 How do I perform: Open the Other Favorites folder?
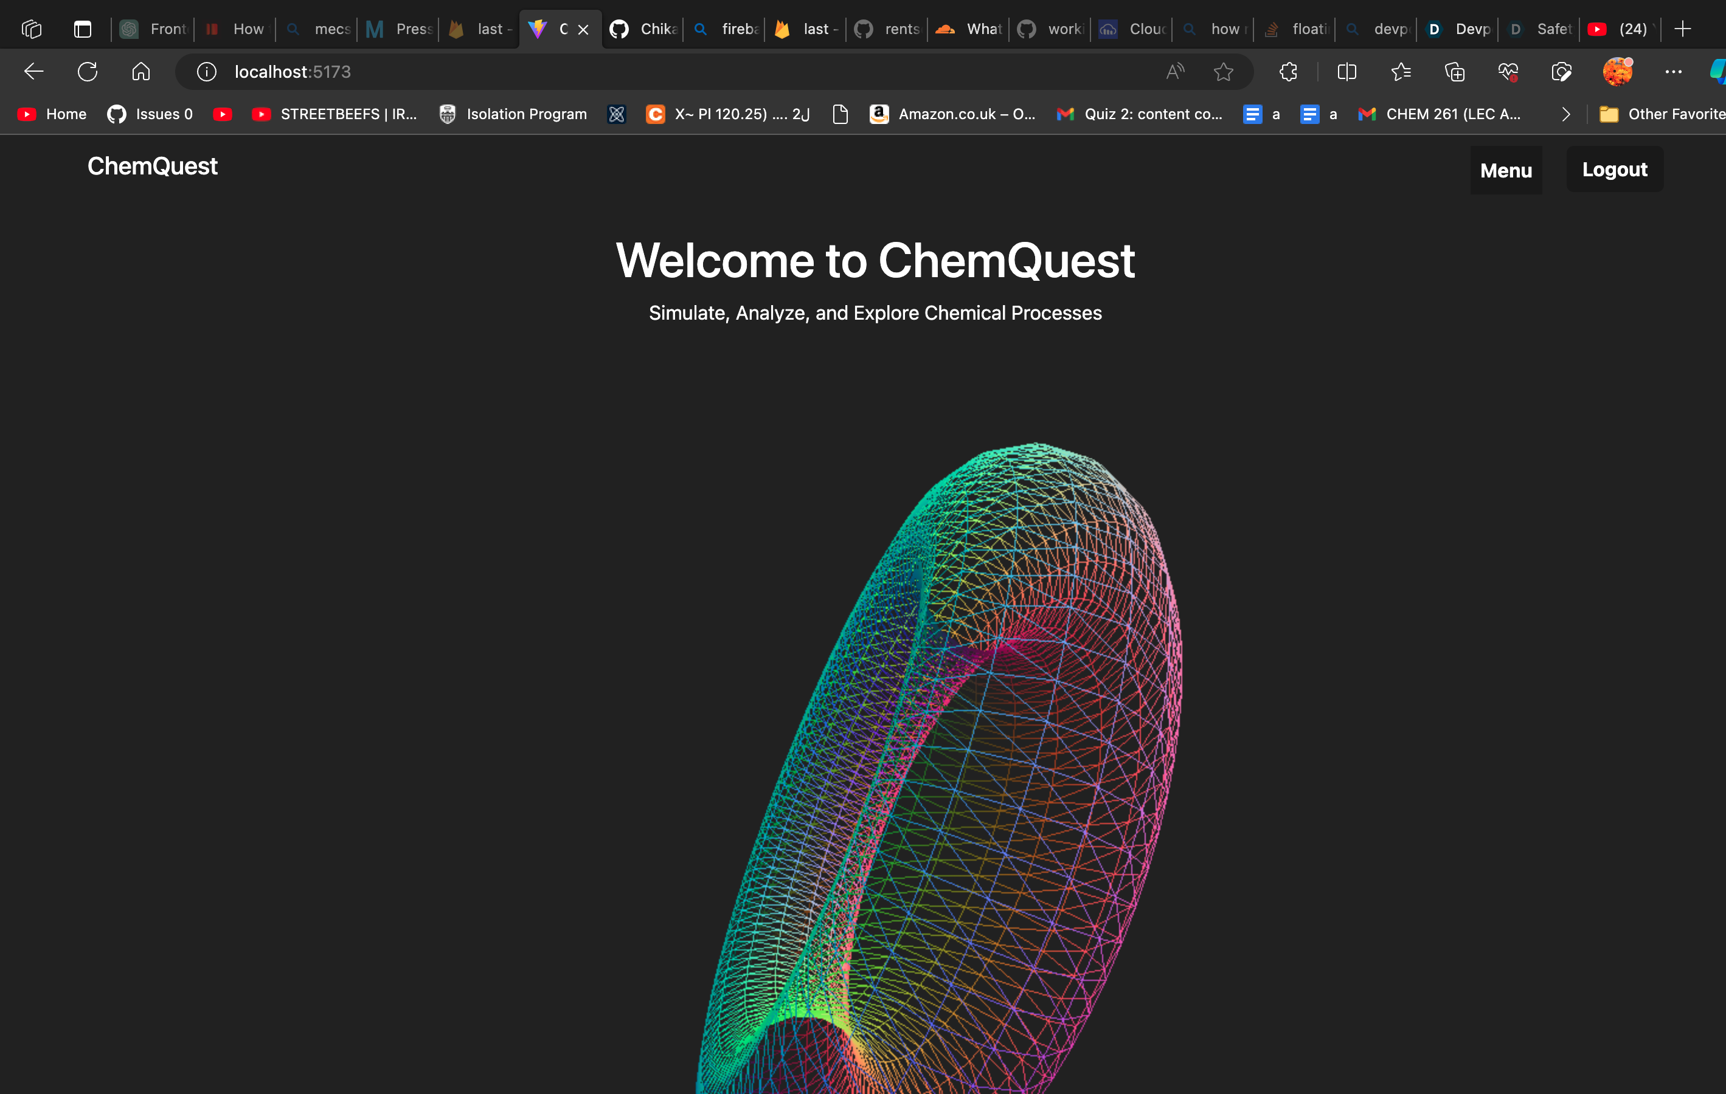point(1663,115)
